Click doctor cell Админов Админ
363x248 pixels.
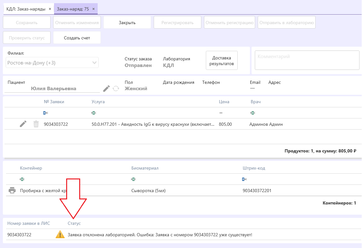click(x=266, y=124)
